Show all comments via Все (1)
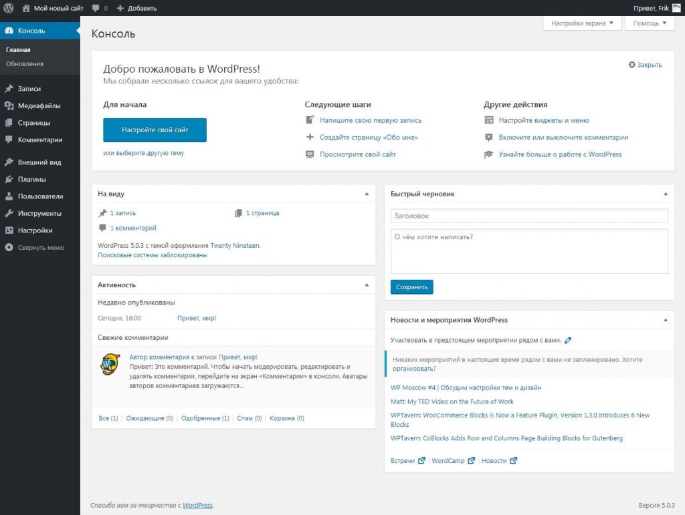 click(x=108, y=418)
